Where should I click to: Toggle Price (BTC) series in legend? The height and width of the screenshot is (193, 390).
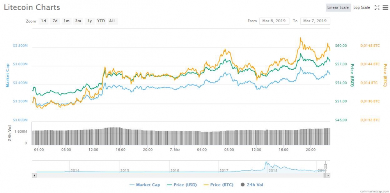[x=218, y=185]
